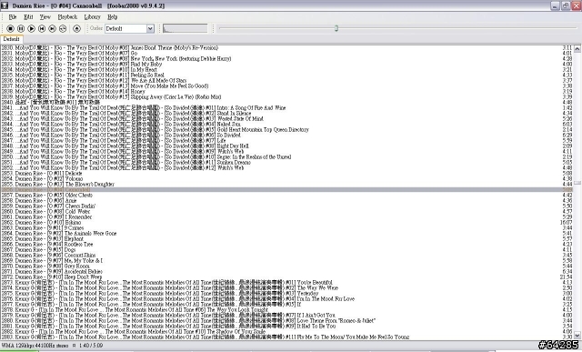Select Damien Rice track Cold Water
582x352 pixels.
coord(286,212)
